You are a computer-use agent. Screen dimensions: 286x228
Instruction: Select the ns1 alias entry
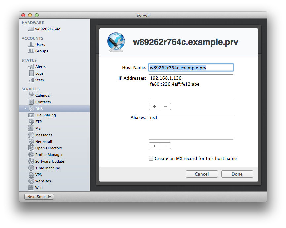(154, 117)
